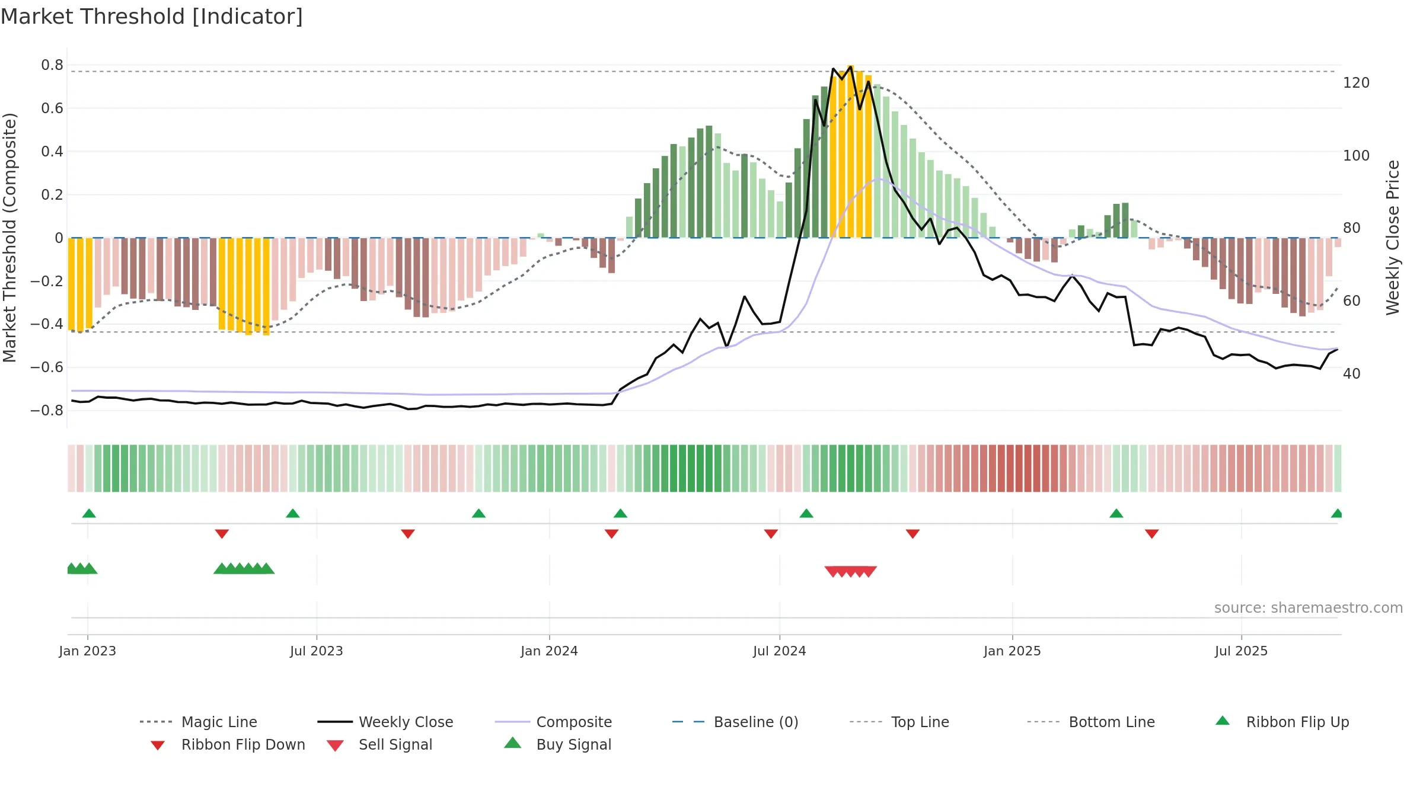
Task: Click the ribbon flip down marker near Apr 2025
Action: (1152, 534)
